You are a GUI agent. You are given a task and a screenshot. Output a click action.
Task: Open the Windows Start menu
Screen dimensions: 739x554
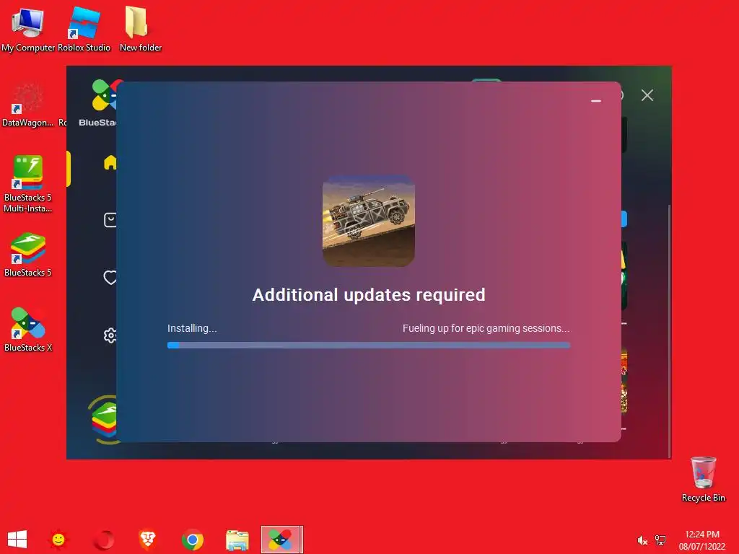click(x=17, y=540)
